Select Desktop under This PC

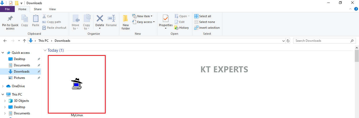[x=19, y=107]
